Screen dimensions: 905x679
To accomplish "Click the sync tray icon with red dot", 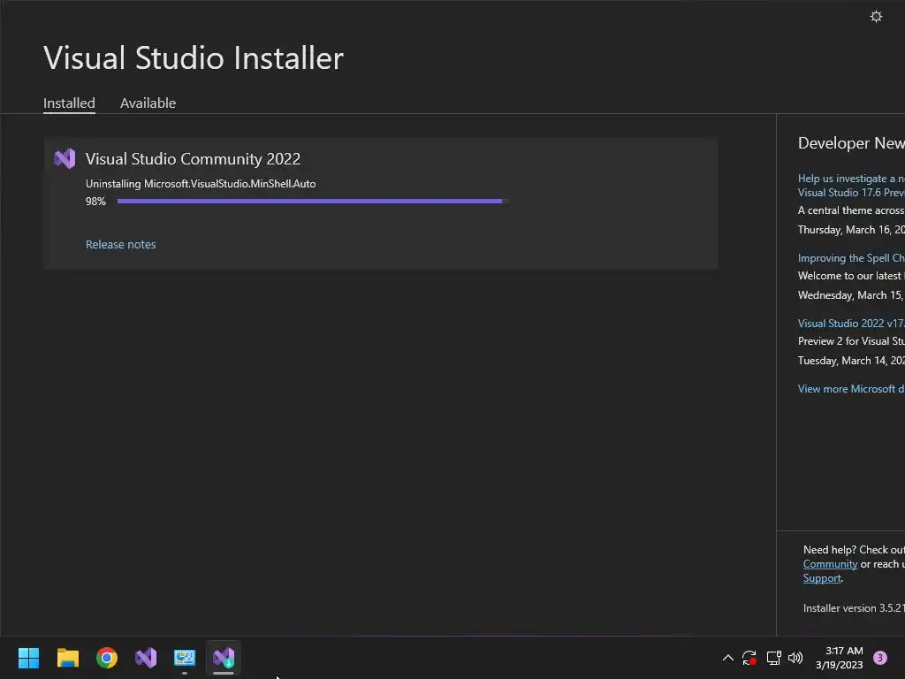I will click(749, 658).
